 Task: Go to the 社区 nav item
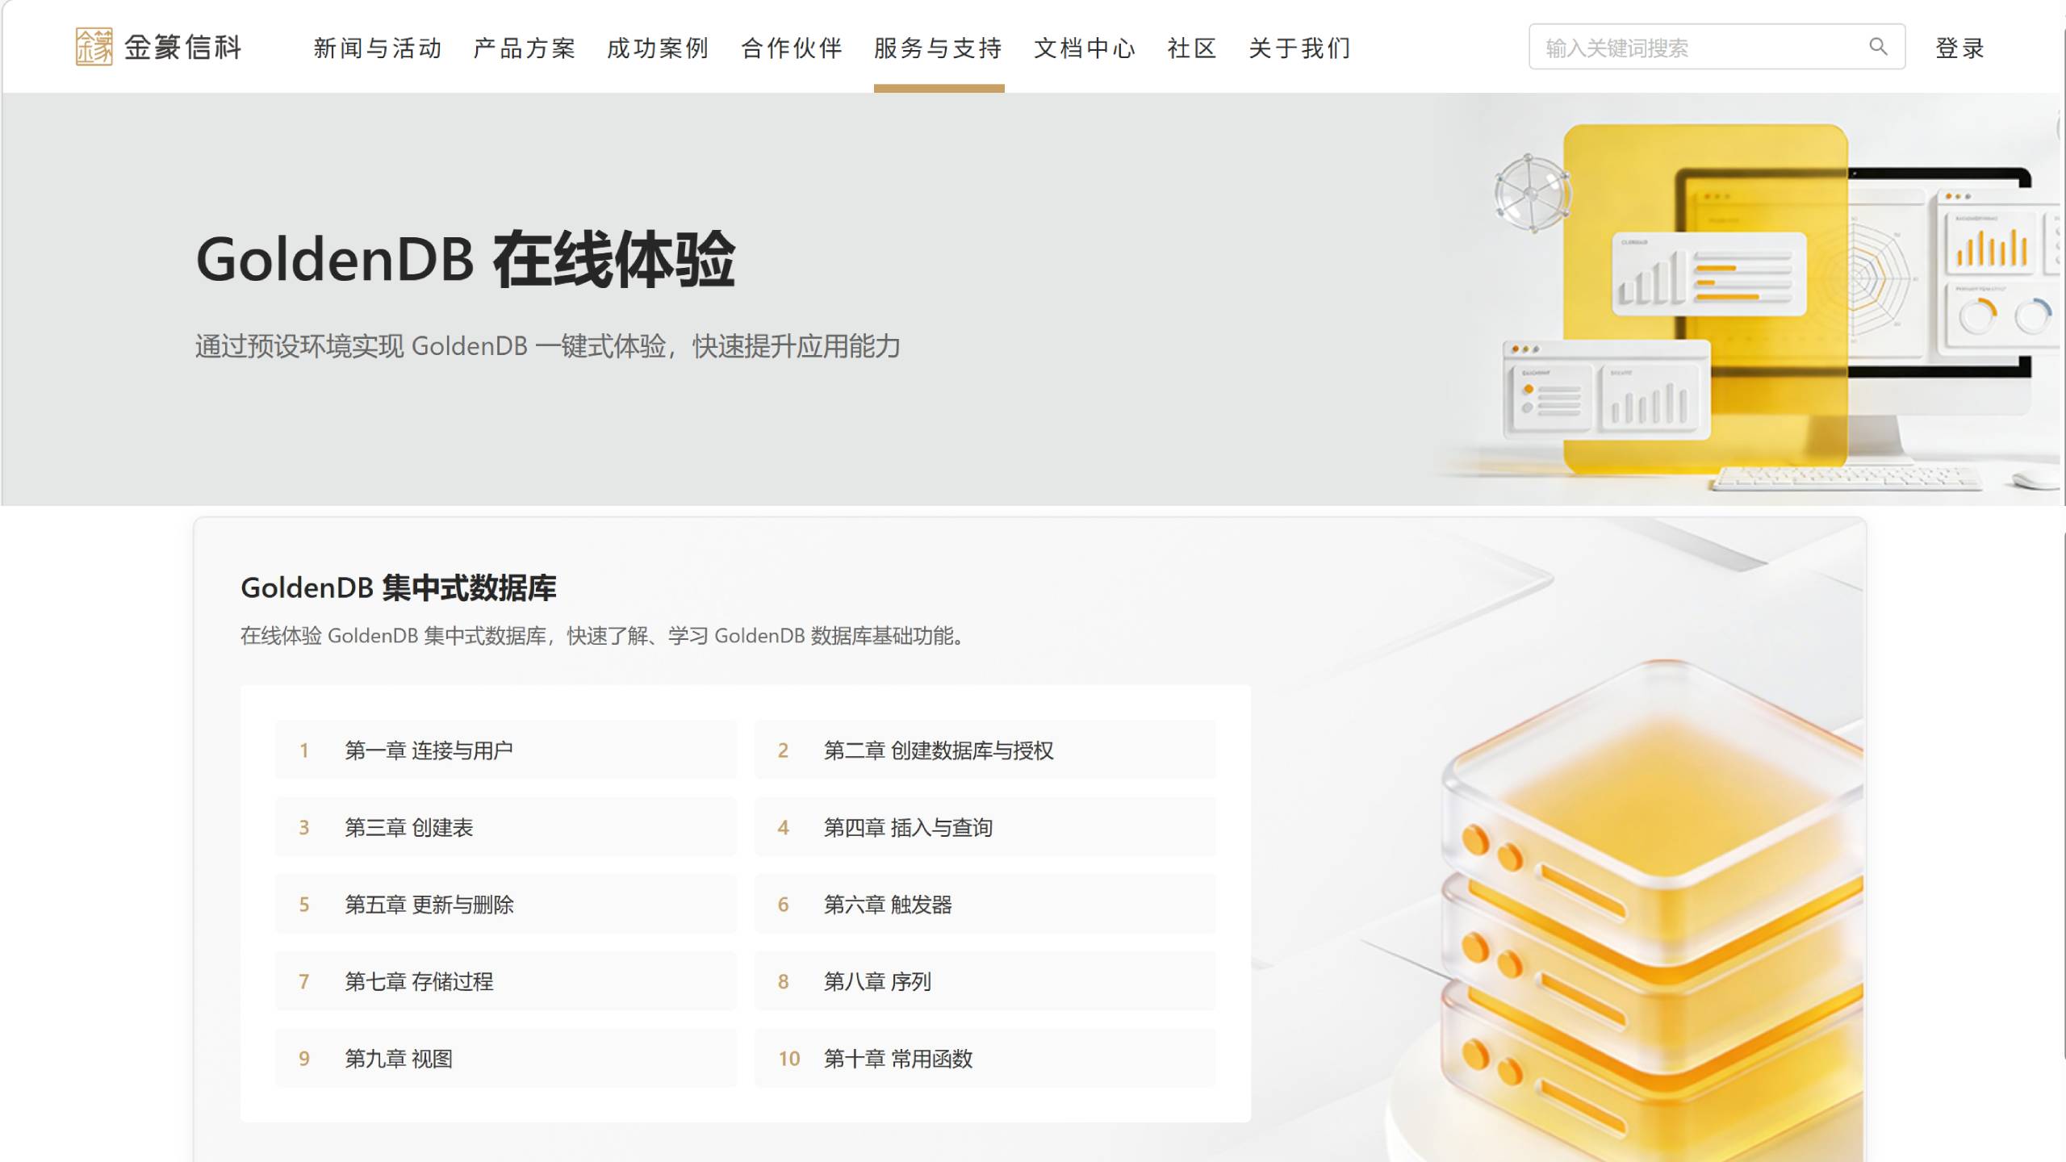tap(1192, 48)
